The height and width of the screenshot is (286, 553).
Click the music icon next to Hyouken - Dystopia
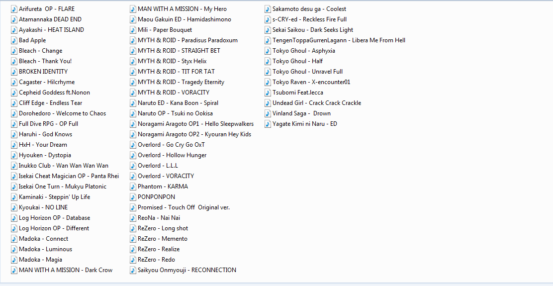click(14, 155)
